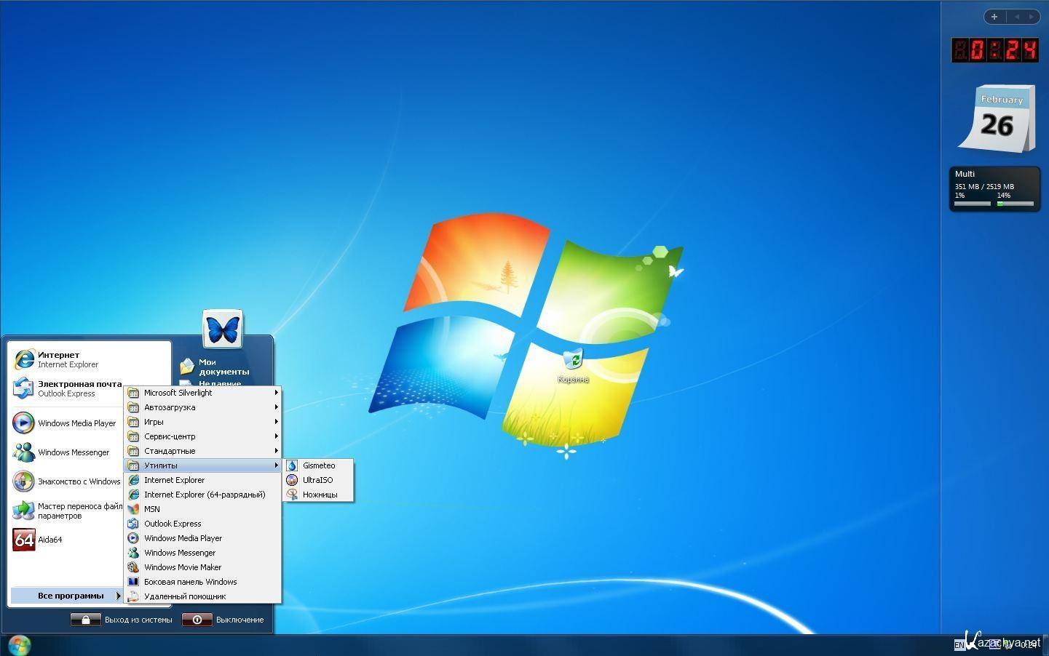Expand the Автозагрузка folder
The image size is (1049, 656).
[x=203, y=407]
